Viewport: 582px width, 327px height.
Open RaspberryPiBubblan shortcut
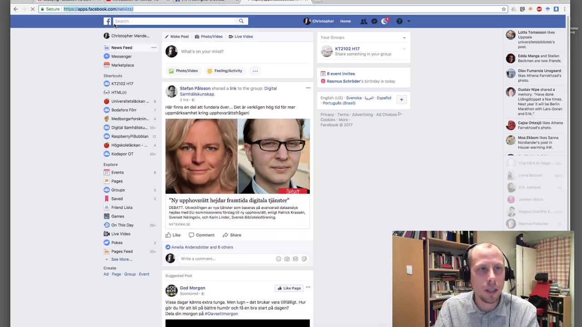point(130,136)
